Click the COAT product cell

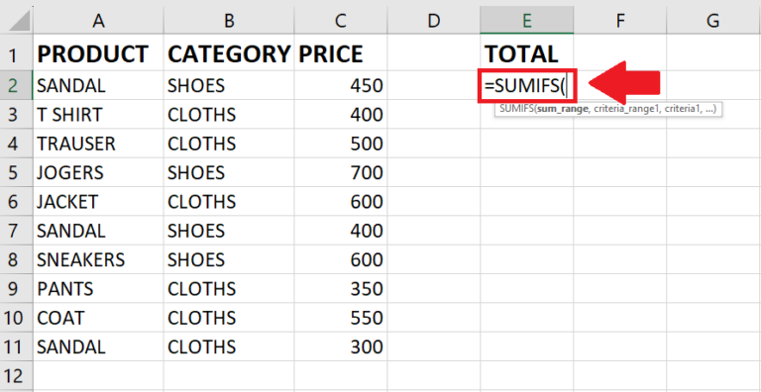click(x=98, y=318)
